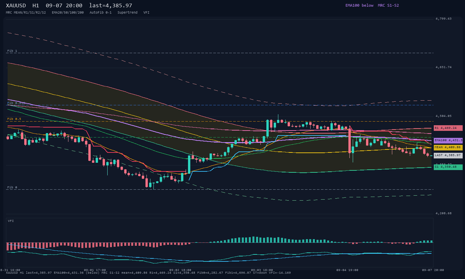Click the 09-02 18:00 time axis label
Screen dimensions: 465x279
pos(180,270)
